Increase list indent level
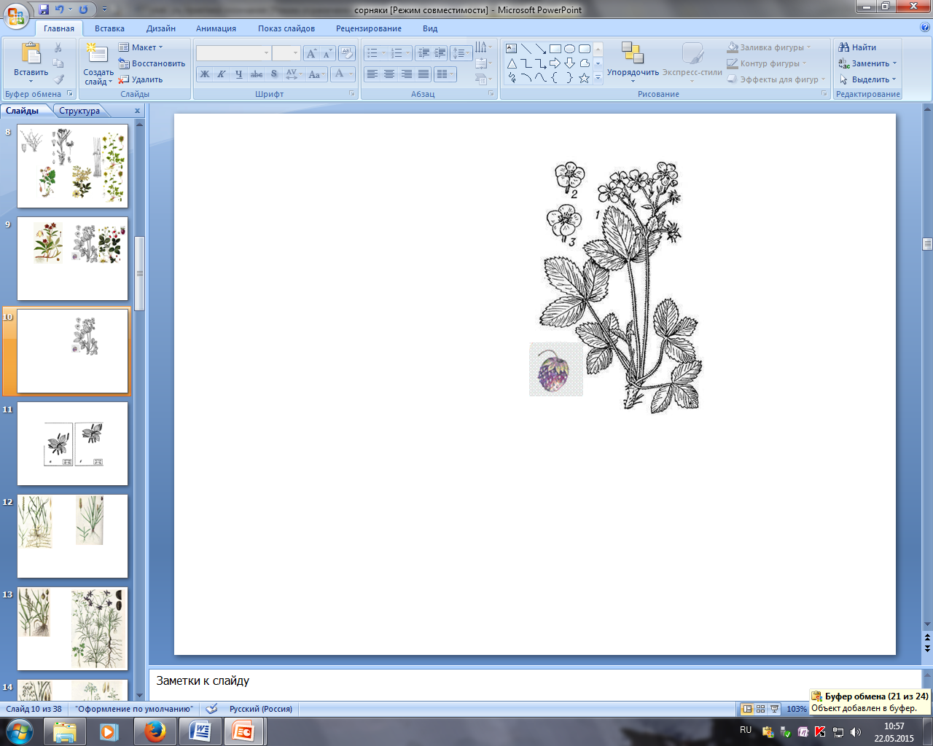933x746 pixels. 440,53
